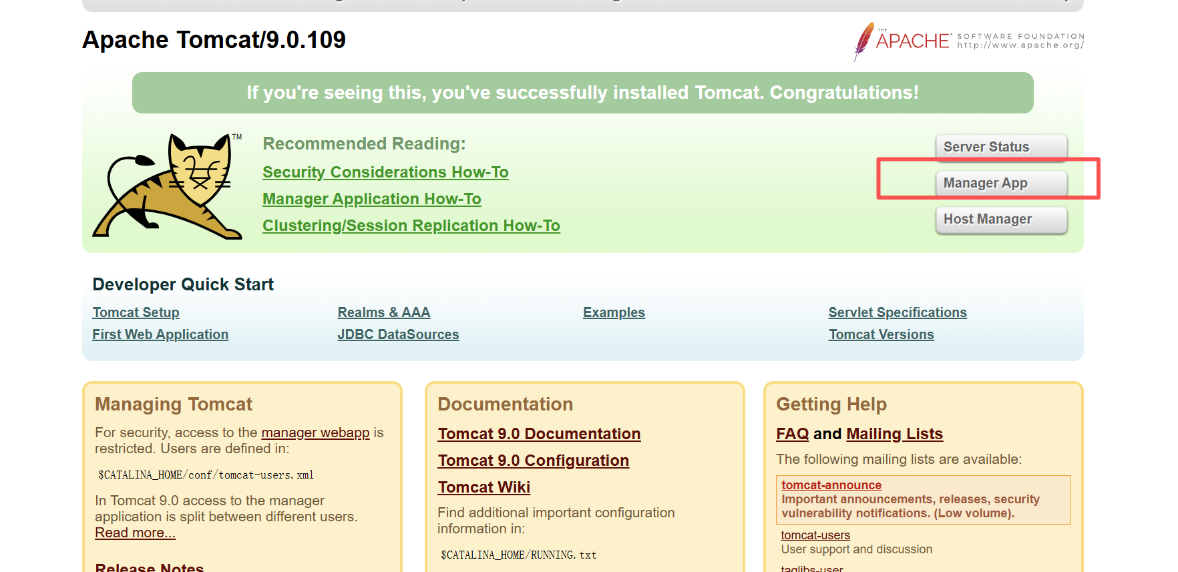Click the Release Notes heading

point(150,567)
